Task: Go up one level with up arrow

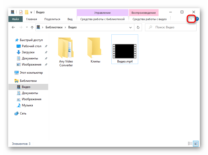Action: point(32,27)
